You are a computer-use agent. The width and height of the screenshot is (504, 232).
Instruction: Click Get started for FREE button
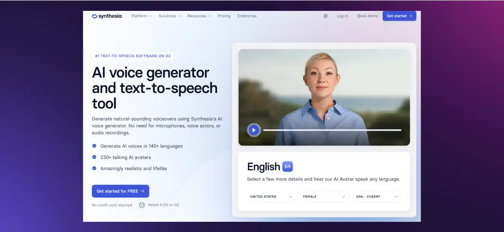[x=120, y=191]
